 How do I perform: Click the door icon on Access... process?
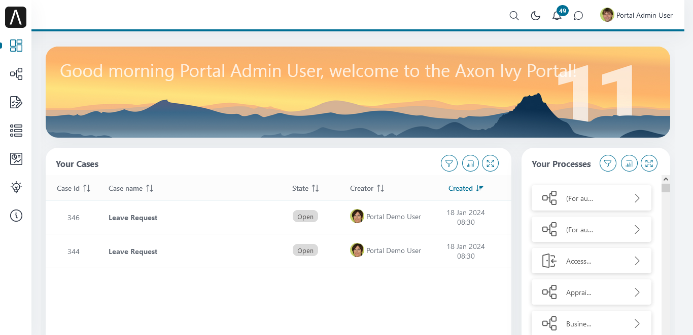[x=549, y=261]
